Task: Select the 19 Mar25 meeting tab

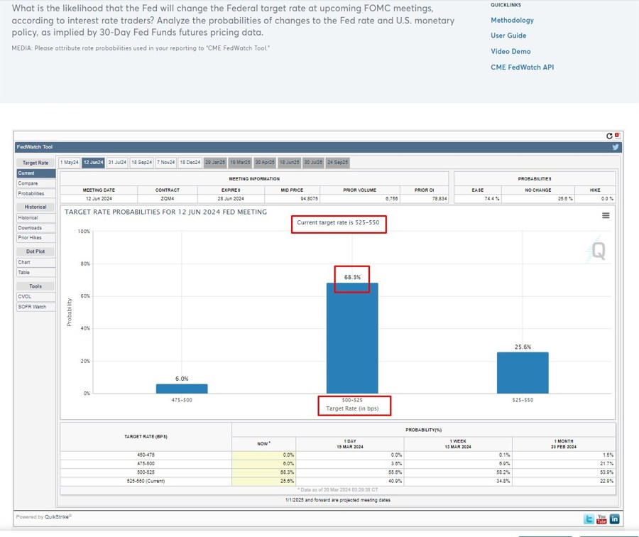Action: pyautogui.click(x=240, y=162)
